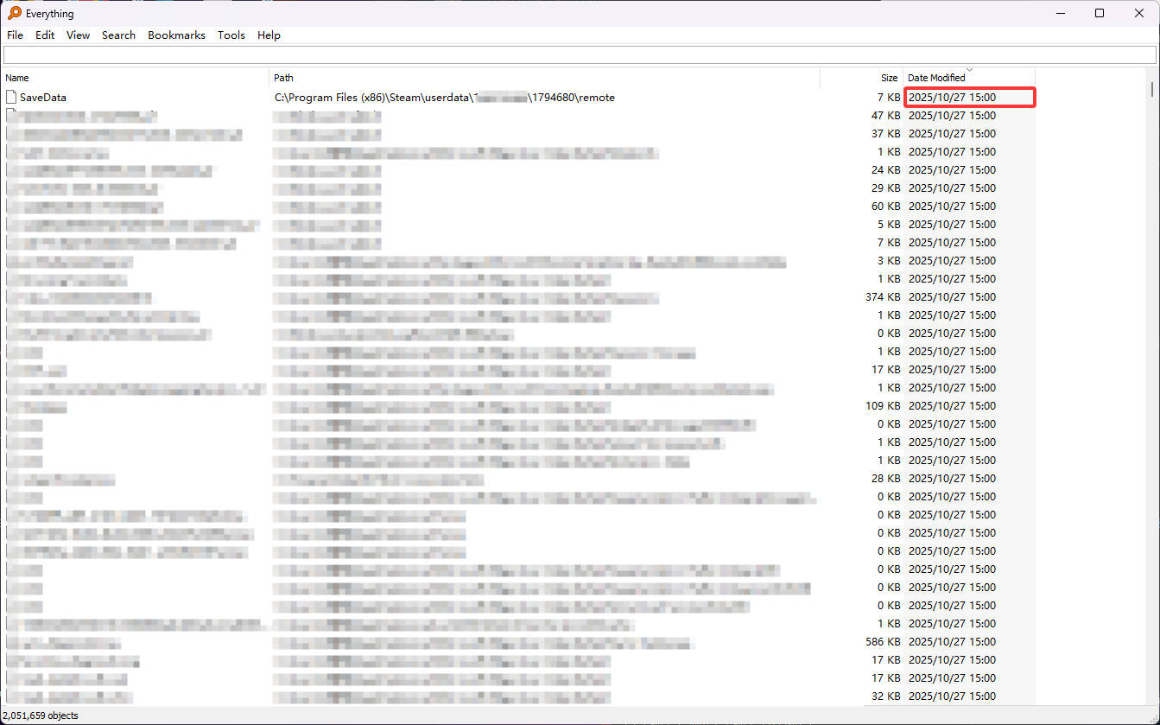Click the SaveData date modified cell
Image resolution: width=1160 pixels, height=725 pixels.
[952, 98]
